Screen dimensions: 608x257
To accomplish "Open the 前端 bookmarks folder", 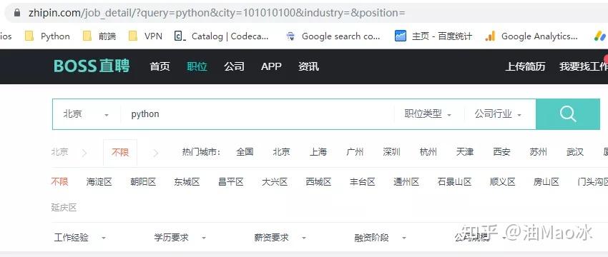I will [x=99, y=36].
